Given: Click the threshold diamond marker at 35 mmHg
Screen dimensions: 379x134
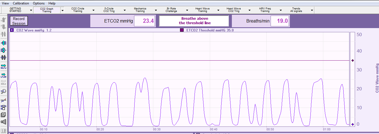Looking at the screenshot, I should point(353,61).
